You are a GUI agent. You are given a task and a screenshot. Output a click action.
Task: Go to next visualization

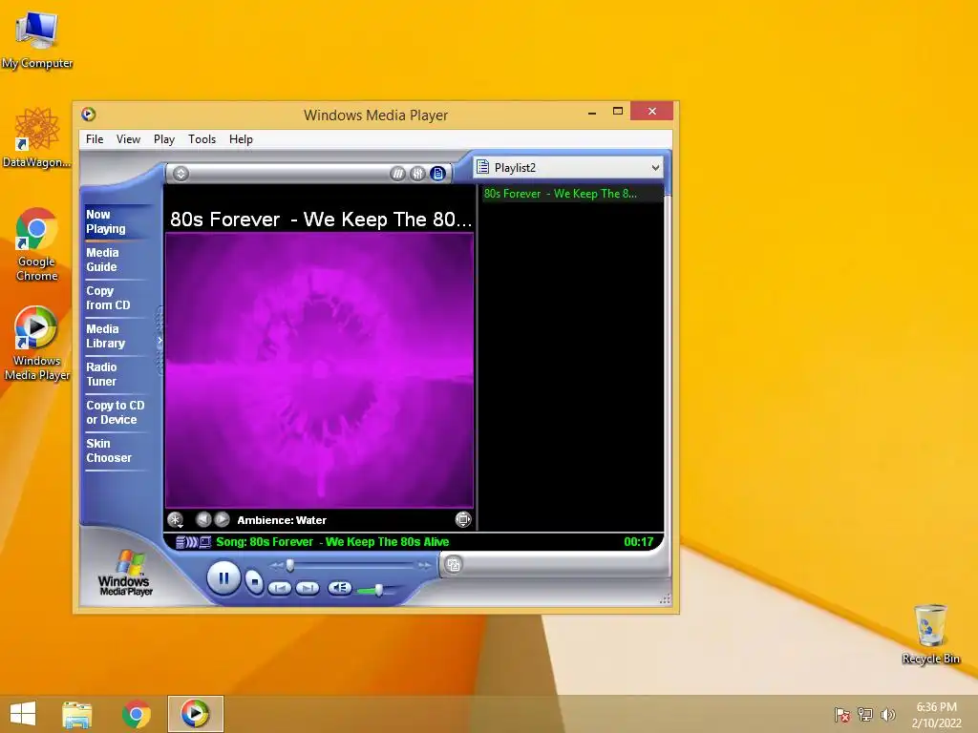222,519
